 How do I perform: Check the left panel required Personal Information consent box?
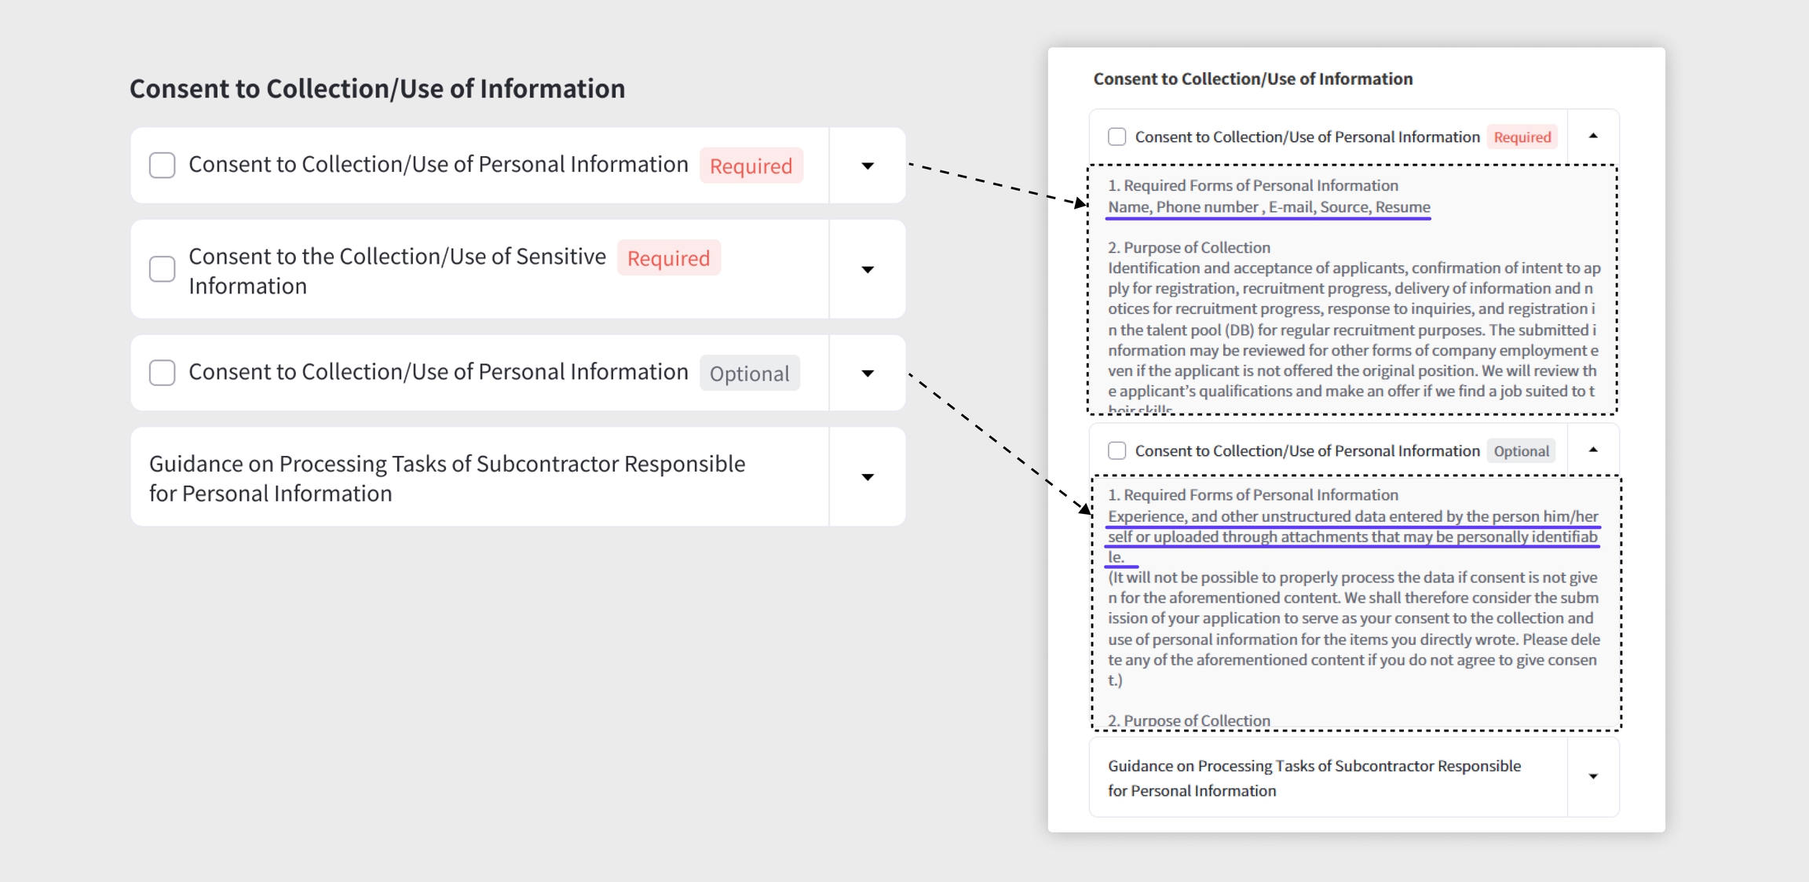point(162,166)
